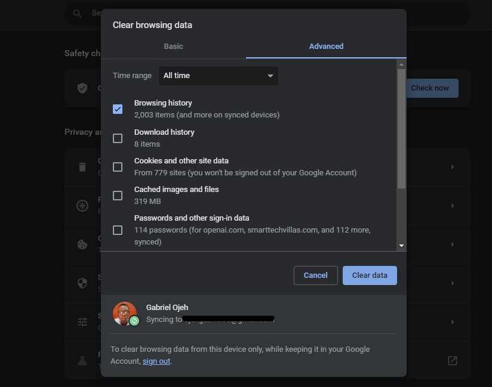The width and height of the screenshot is (492, 387).
Task: Select the Security shield icon
Action: (82, 283)
